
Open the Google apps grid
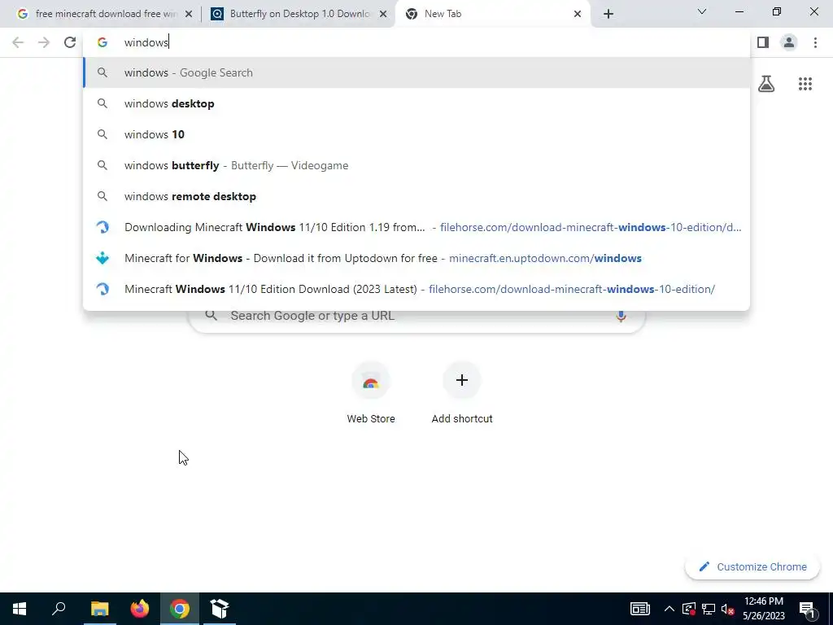[x=805, y=84]
